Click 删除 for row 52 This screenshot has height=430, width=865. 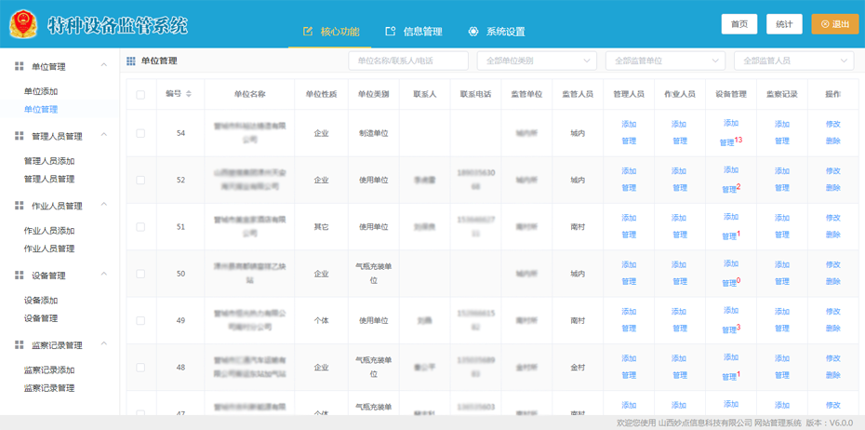(x=833, y=188)
